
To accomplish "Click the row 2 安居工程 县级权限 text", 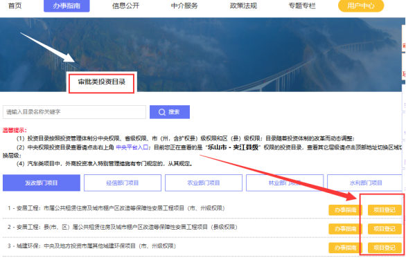I will click(123, 227).
